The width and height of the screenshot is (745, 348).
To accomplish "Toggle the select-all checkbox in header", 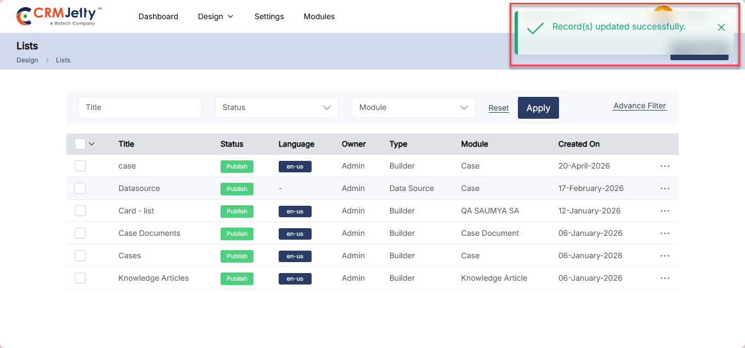I will [80, 144].
